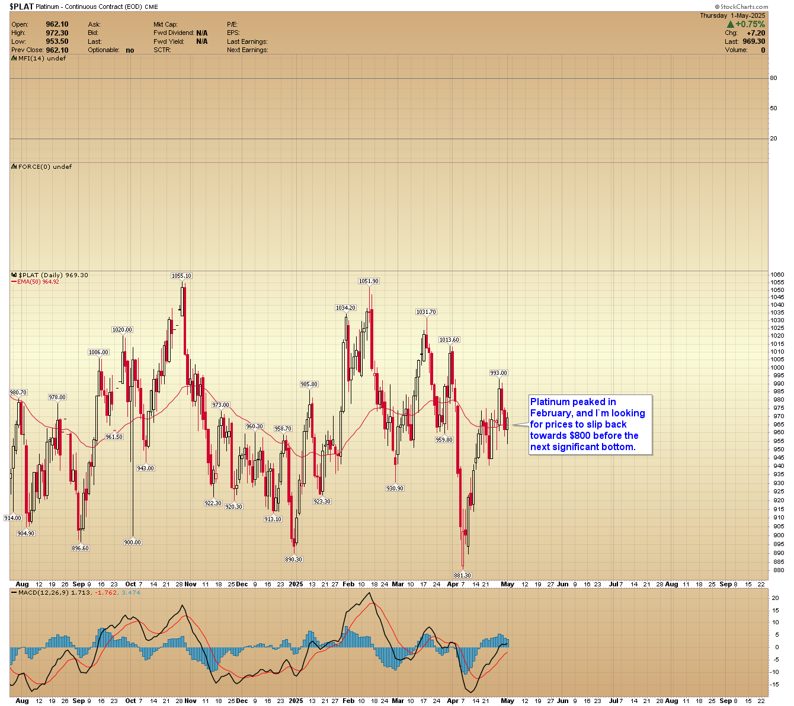Click the 50 level on MFI axis
794x706 pixels.
pyautogui.click(x=773, y=108)
